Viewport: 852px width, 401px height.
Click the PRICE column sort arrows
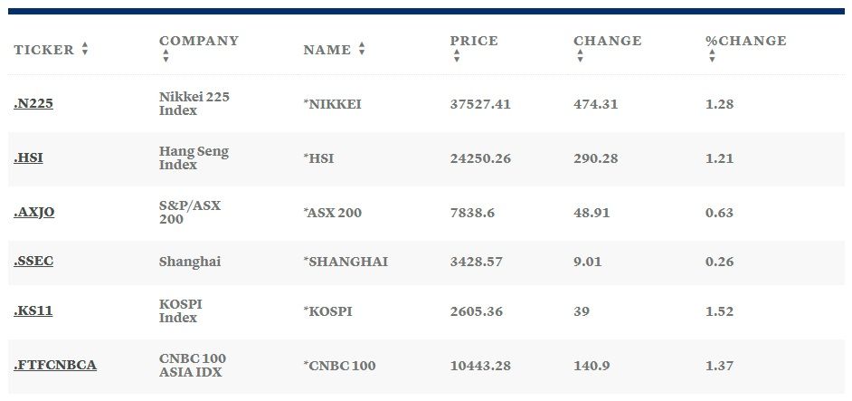click(x=457, y=55)
